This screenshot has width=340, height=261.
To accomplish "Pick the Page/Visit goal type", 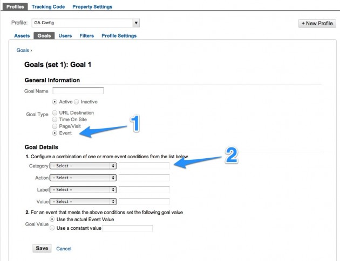I will pos(55,126).
